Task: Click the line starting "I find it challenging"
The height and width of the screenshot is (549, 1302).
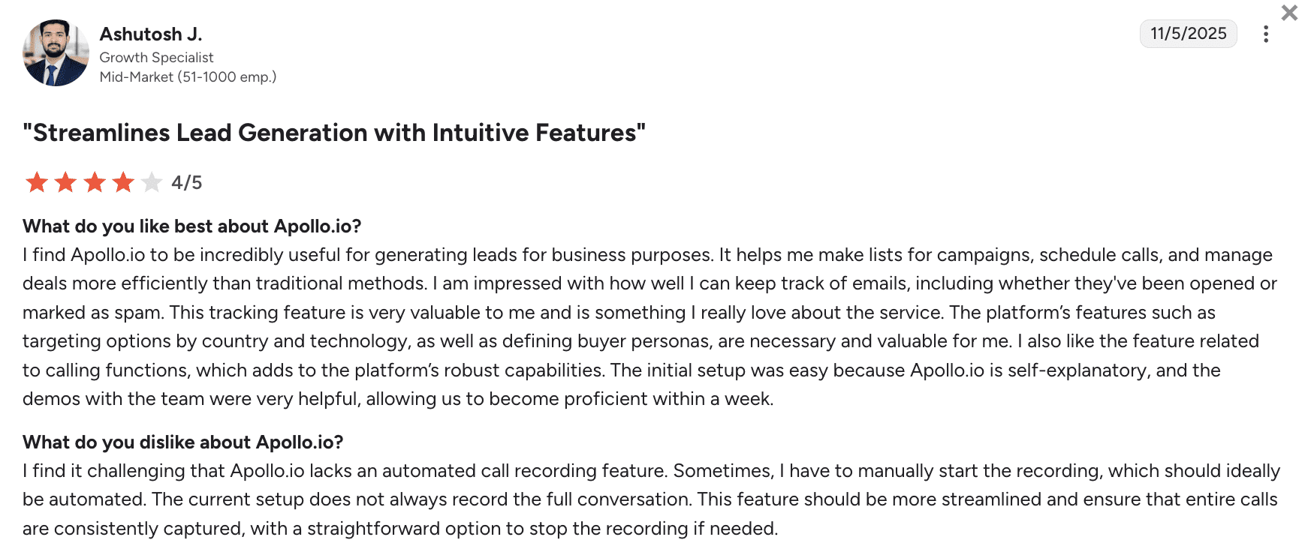Action: 651,471
